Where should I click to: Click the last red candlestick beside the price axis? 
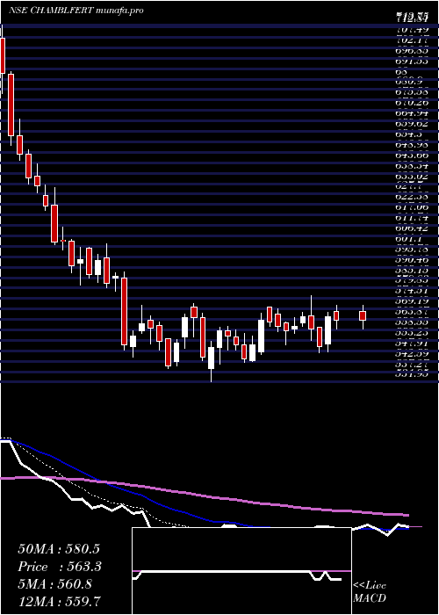[363, 315]
